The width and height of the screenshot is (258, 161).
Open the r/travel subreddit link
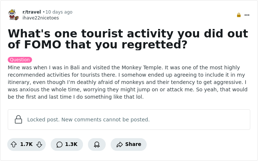[x=32, y=12]
